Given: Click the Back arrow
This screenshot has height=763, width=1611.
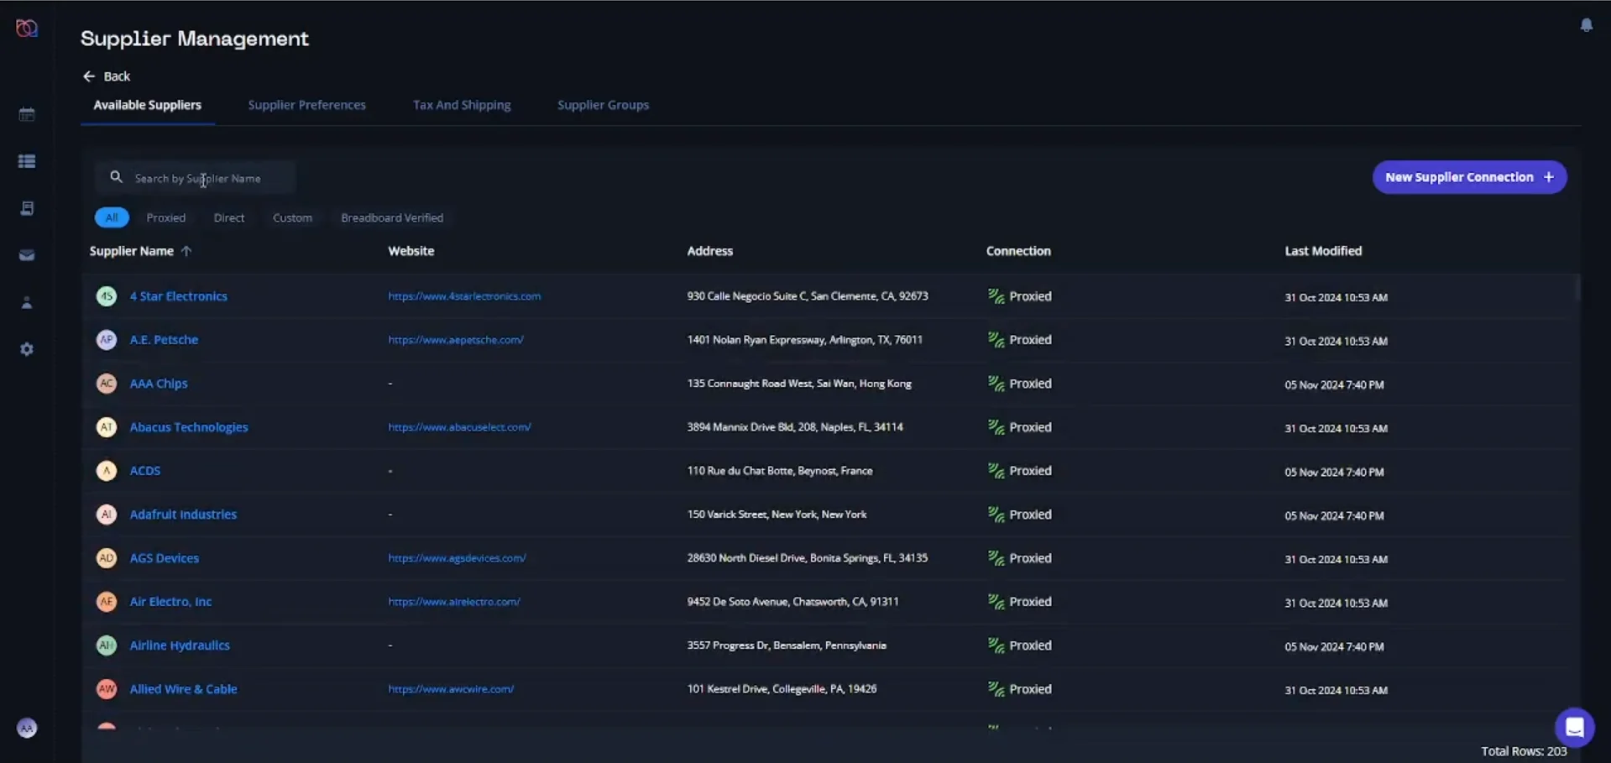Looking at the screenshot, I should click(89, 76).
